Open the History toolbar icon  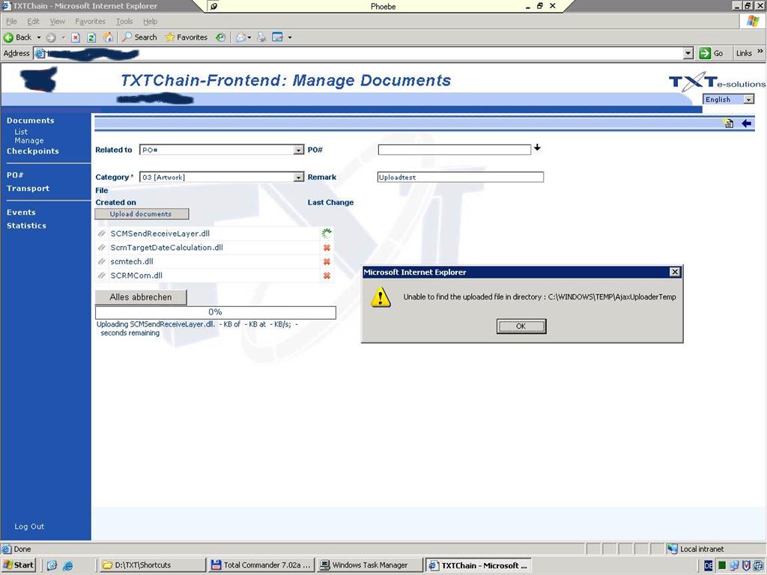pyautogui.click(x=221, y=37)
